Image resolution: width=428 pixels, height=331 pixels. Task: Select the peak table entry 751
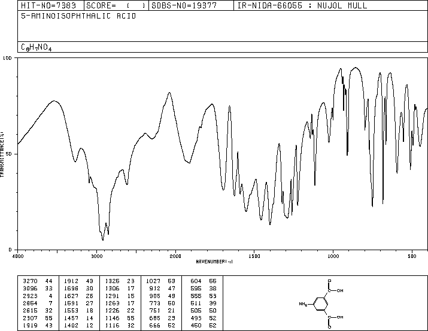coord(155,311)
